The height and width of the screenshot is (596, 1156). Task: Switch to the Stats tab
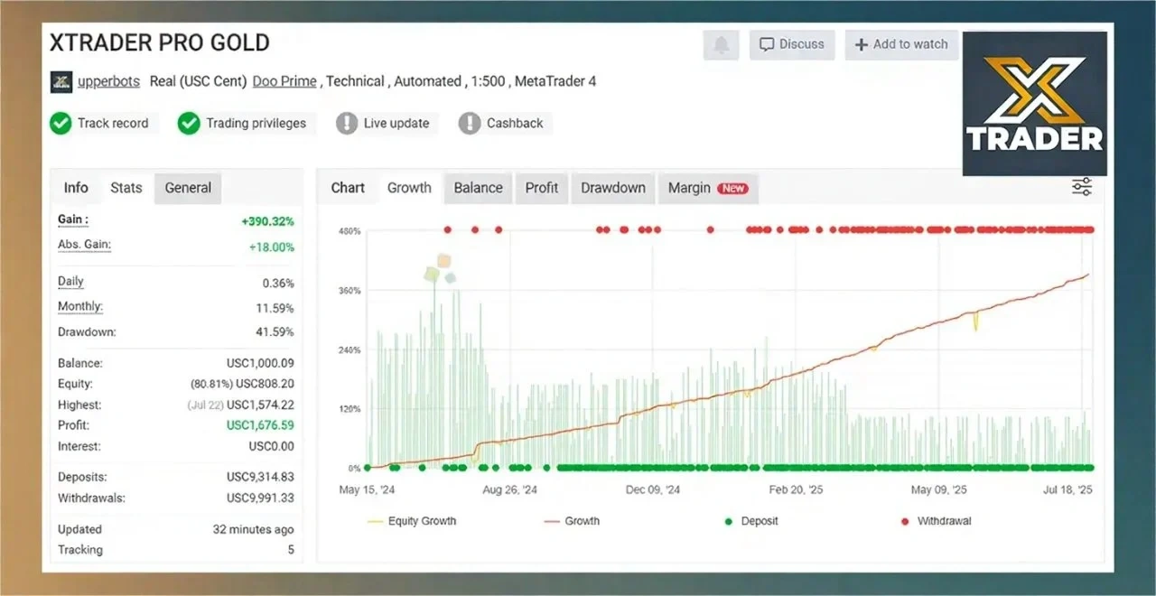click(x=126, y=188)
